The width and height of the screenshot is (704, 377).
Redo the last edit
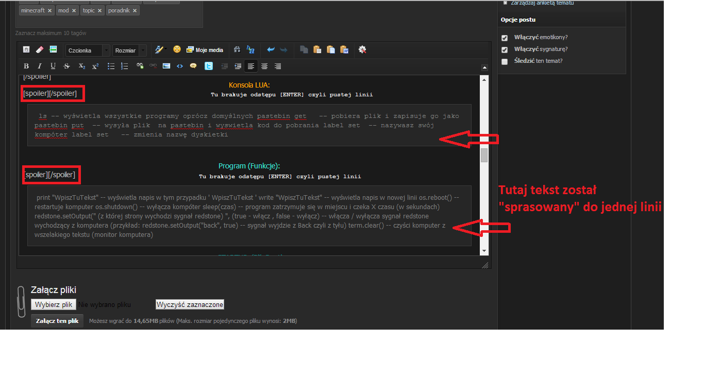(283, 50)
